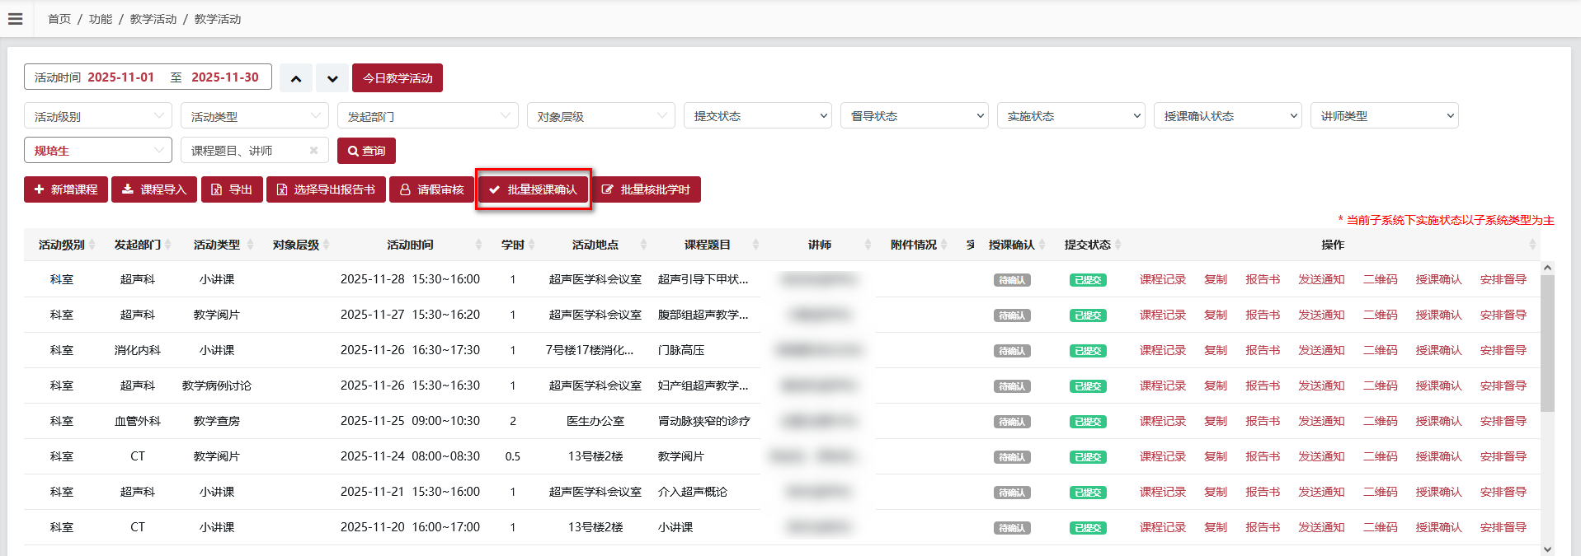Open the 讲师类型 filter dropdown
The width and height of the screenshot is (1581, 556).
click(1385, 115)
